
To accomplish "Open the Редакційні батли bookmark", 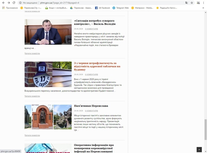I will coord(167,8).
